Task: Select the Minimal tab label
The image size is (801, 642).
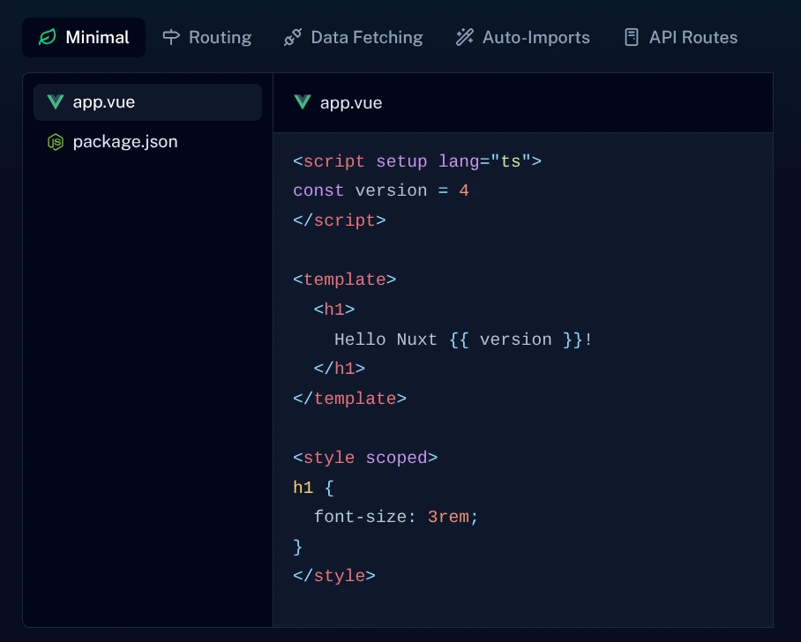Action: click(97, 38)
